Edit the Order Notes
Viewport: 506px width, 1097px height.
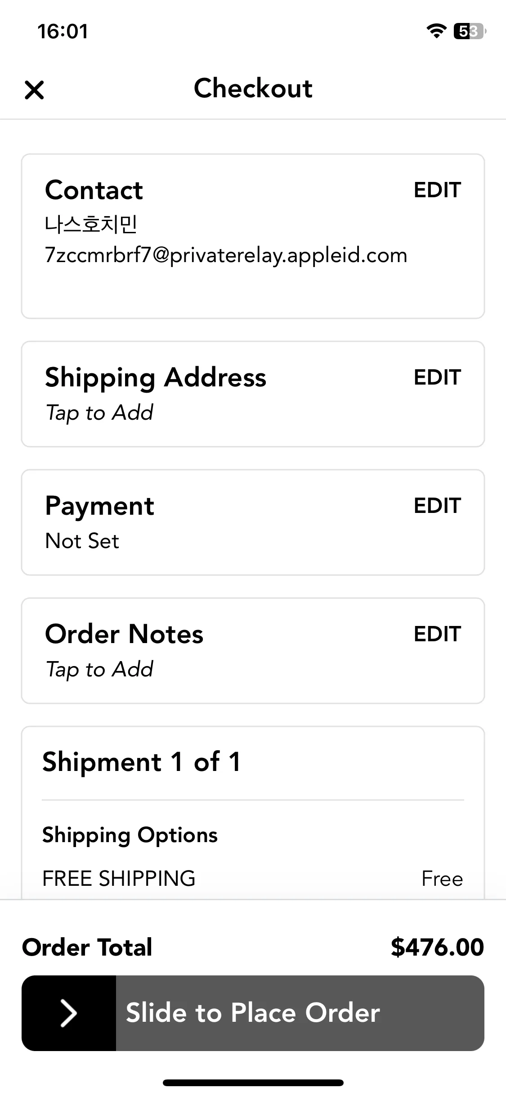point(437,634)
